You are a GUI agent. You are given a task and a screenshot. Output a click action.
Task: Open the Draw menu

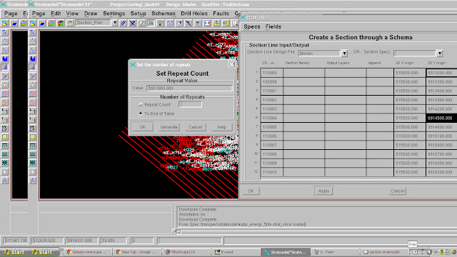(91, 14)
